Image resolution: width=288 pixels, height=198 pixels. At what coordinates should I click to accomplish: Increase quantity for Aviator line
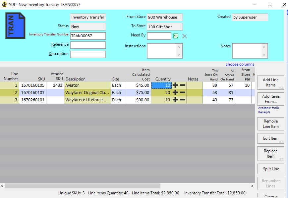tap(175, 85)
